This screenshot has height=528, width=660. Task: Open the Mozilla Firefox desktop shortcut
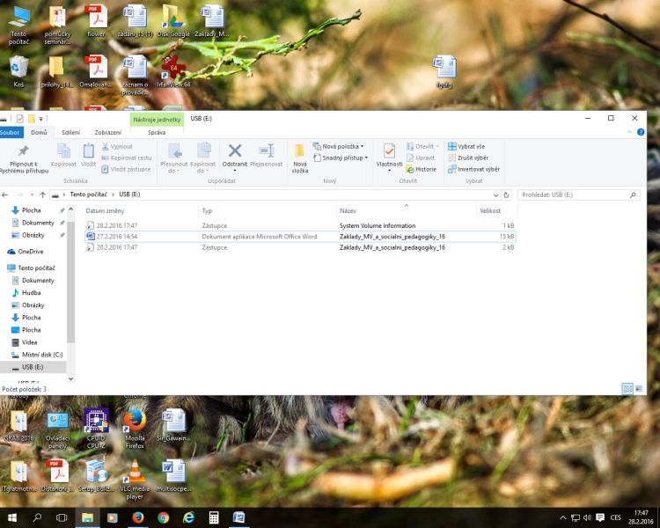pyautogui.click(x=135, y=420)
